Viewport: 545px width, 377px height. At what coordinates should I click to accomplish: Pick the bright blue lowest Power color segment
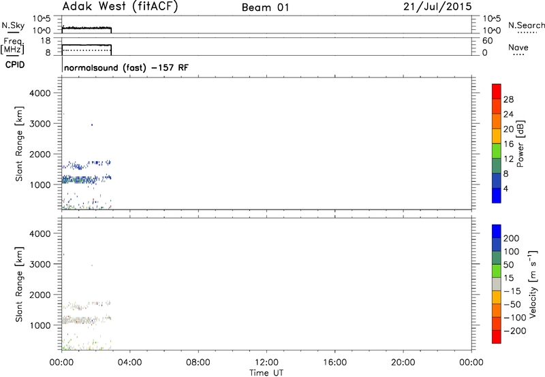click(497, 195)
